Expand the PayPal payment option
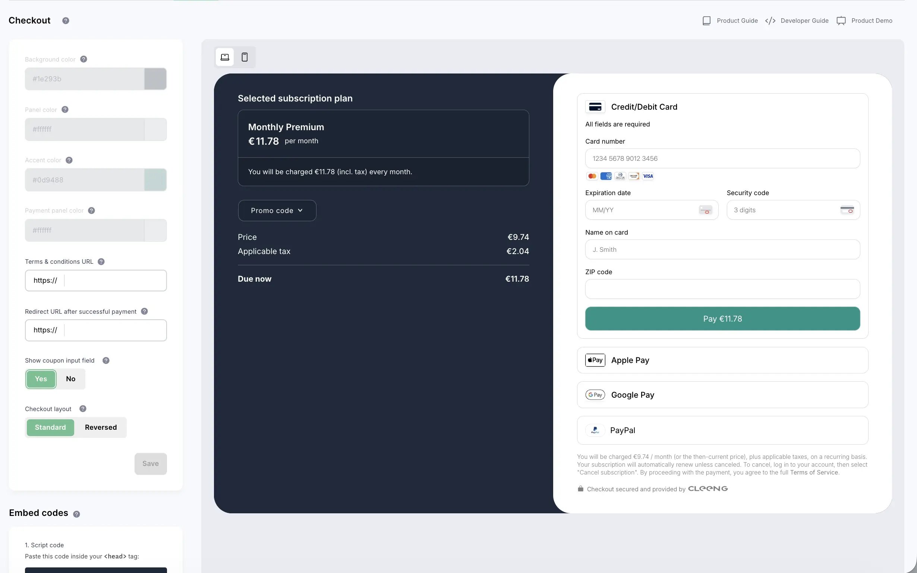Screen dimensions: 917x573 pos(722,430)
